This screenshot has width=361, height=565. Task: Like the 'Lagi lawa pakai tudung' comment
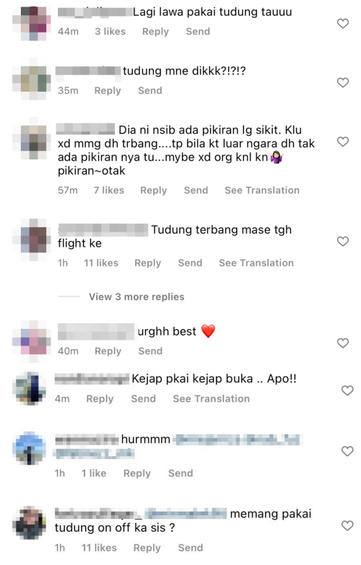click(x=343, y=24)
